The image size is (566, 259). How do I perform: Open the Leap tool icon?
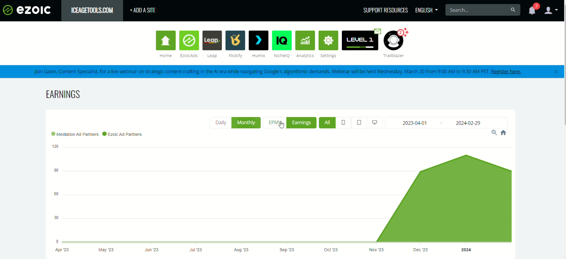tap(212, 40)
